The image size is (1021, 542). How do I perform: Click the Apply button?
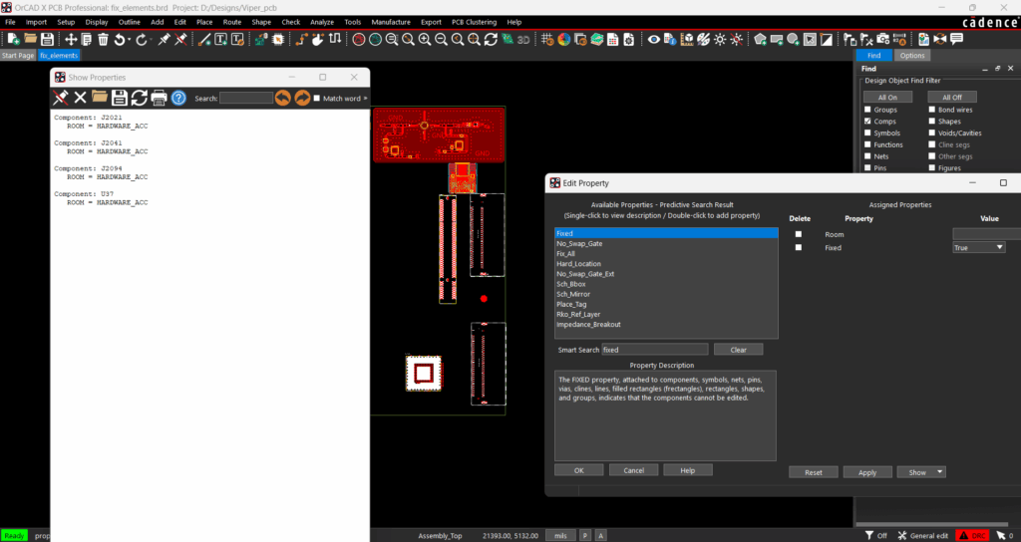pos(867,472)
